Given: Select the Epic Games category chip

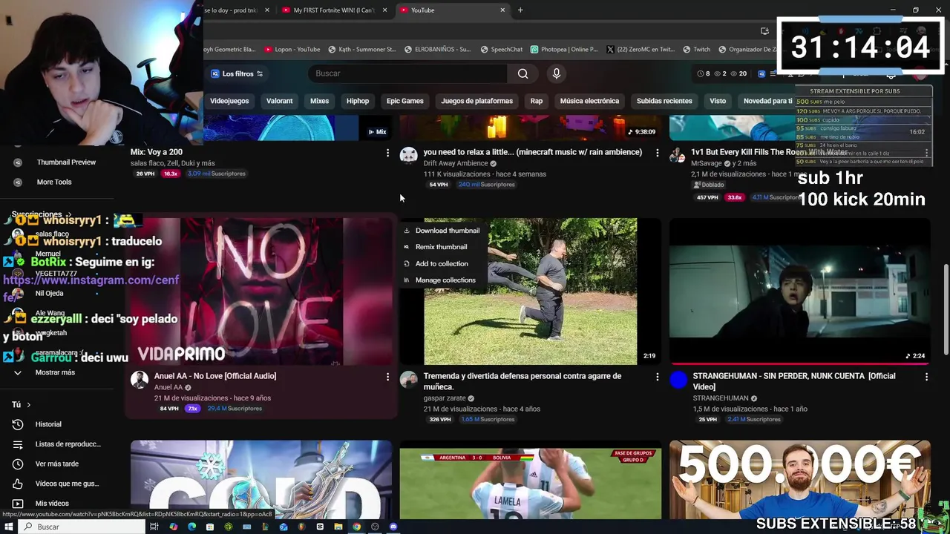Looking at the screenshot, I should [405, 101].
